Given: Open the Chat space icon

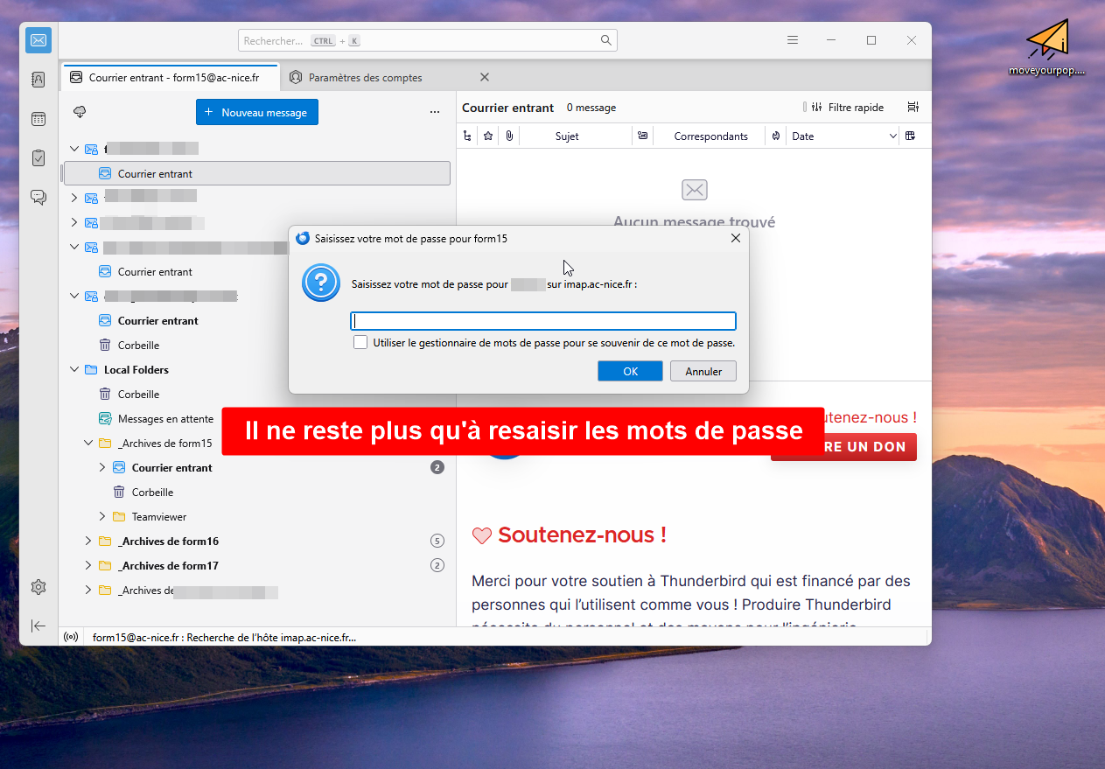Looking at the screenshot, I should pos(38,197).
